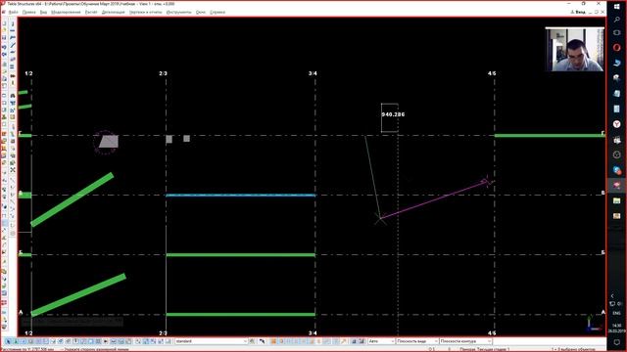Viewport: 627px width, 352px height.
Task: Expand the 'standard' selection filter dropdown
Action: tap(246, 341)
